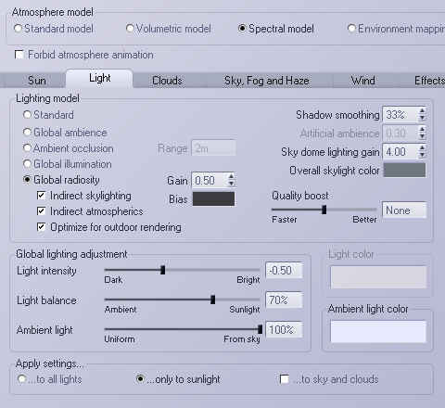The height and width of the screenshot is (408, 445).
Task: Decrease Sky dome lighting gain value
Action: (x=422, y=156)
